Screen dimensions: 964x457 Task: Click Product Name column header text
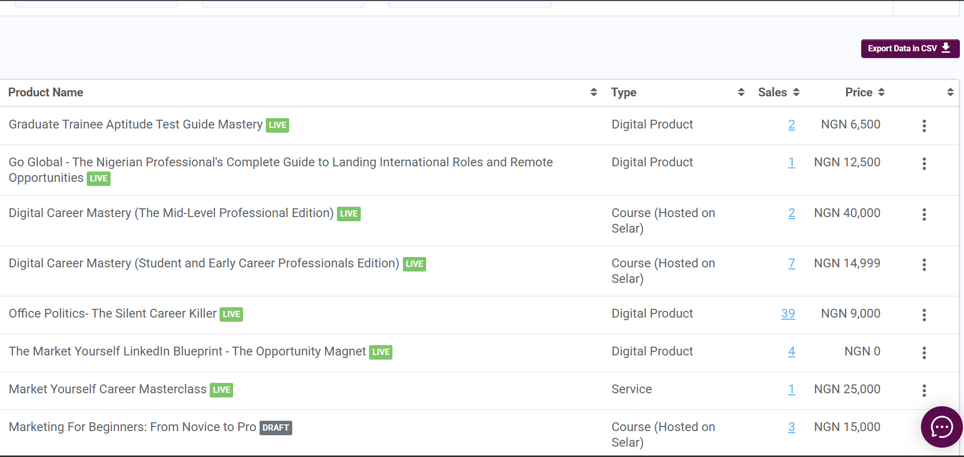point(46,92)
